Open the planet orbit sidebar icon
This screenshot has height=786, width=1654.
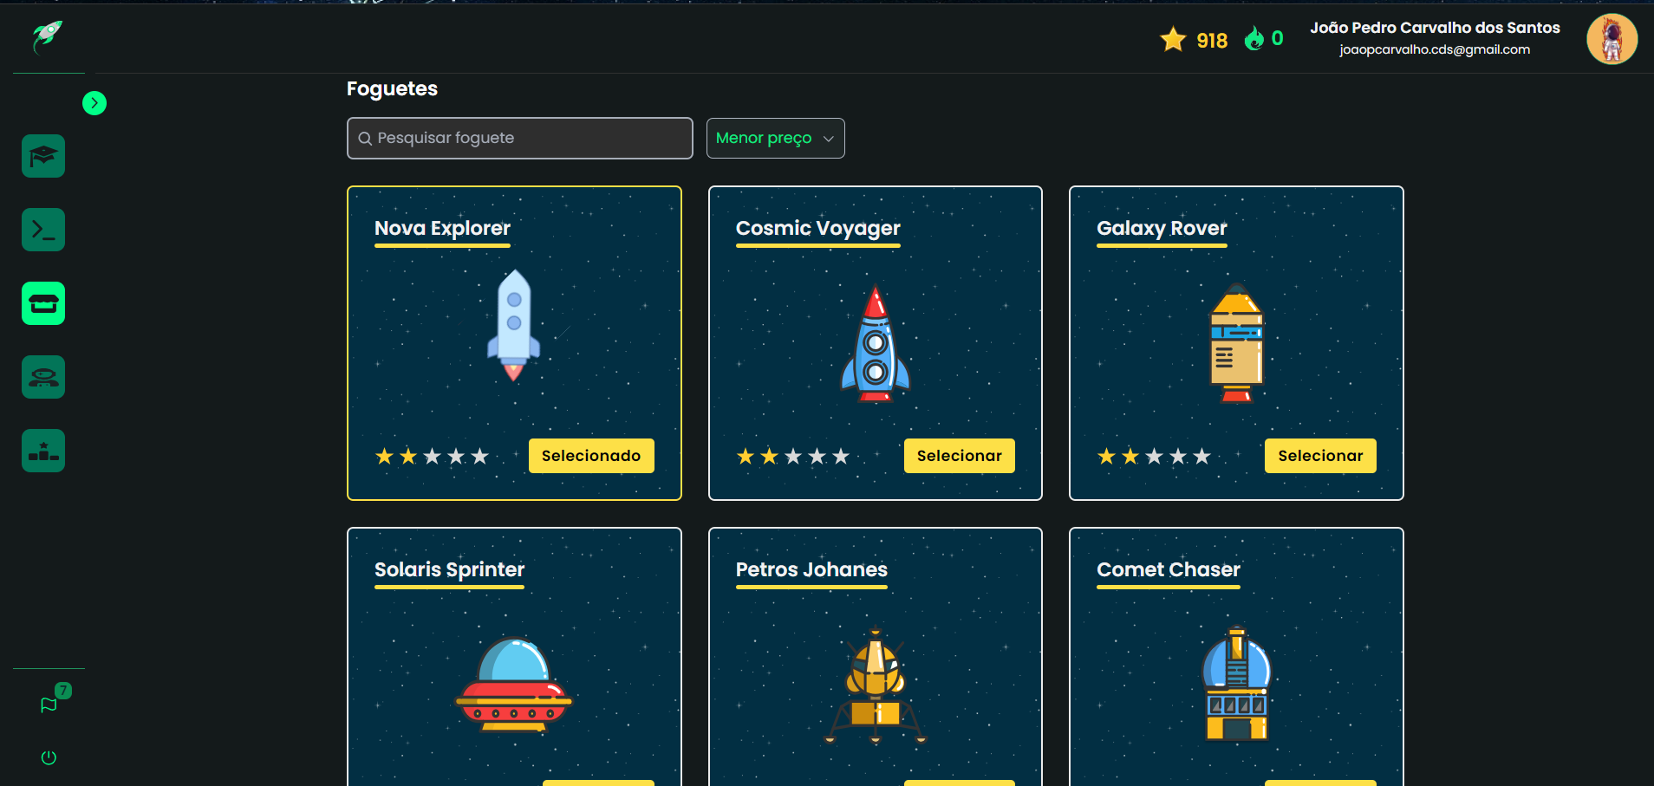(43, 377)
